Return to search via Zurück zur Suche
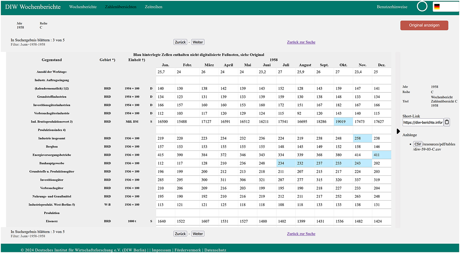This screenshot has height=253, width=460. pyautogui.click(x=301, y=42)
